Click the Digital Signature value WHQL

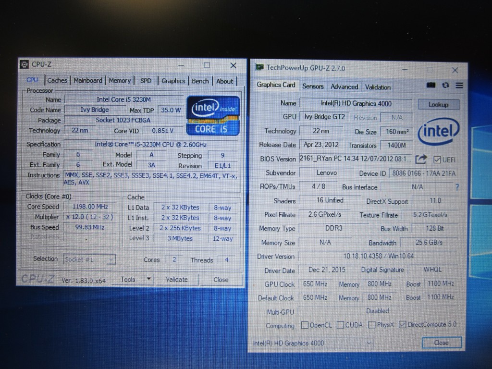tap(432, 270)
